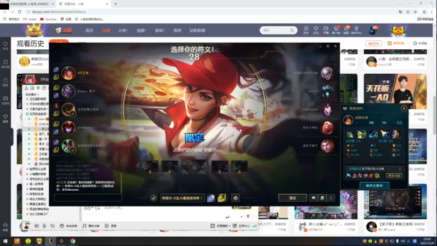This screenshot has height=246, width=437.
Task: Select the last locked skin thumbnail on the right
Action: [x=239, y=167]
